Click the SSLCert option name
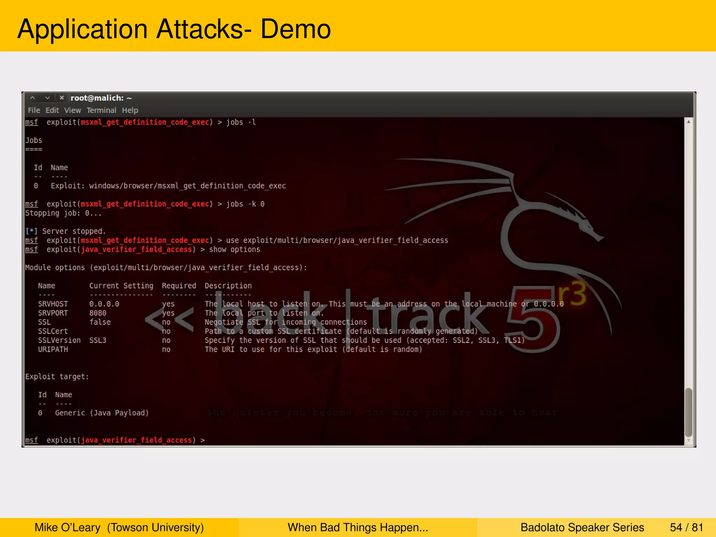The height and width of the screenshot is (537, 716). (53, 331)
